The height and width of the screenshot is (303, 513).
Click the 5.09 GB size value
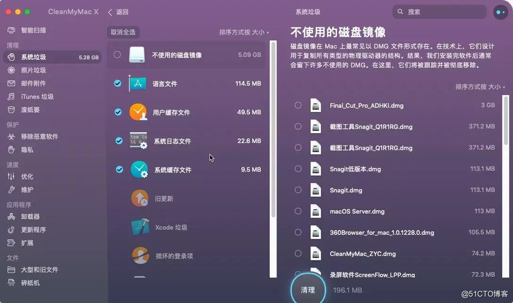(x=250, y=55)
